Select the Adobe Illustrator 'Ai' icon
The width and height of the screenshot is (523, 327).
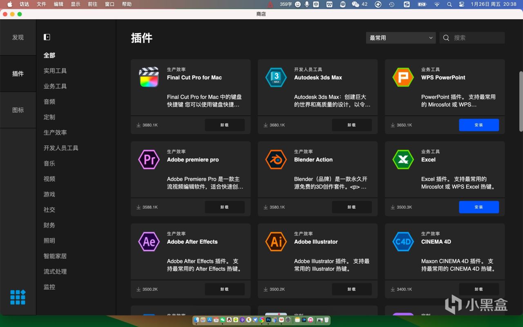[276, 242]
